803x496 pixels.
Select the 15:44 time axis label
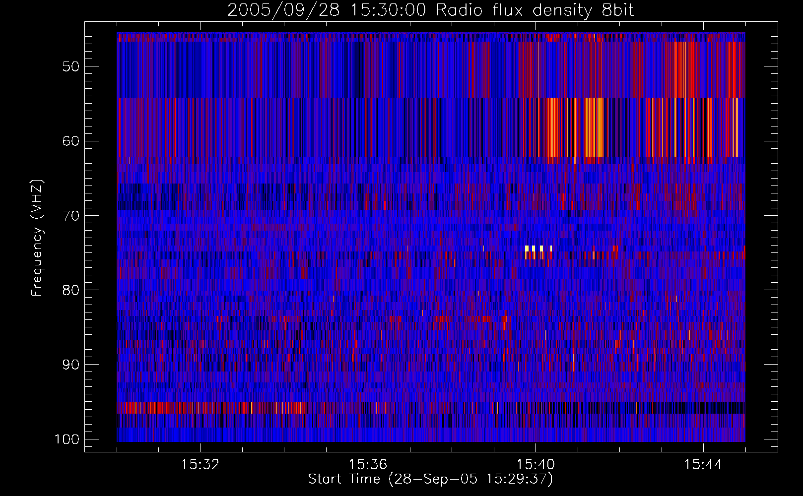tap(703, 465)
